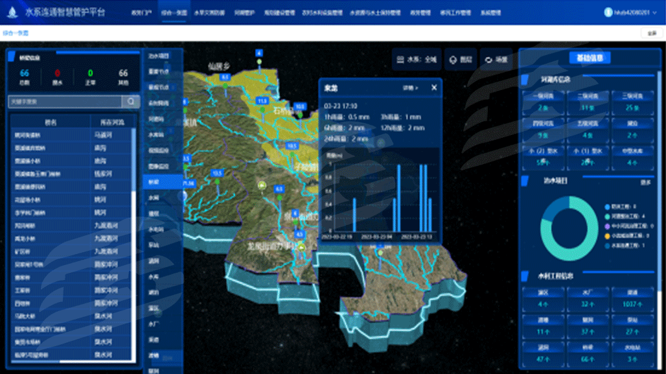Click the 图层 layers icon button
Image resolution: width=666 pixels, height=374 pixels.
[461, 60]
